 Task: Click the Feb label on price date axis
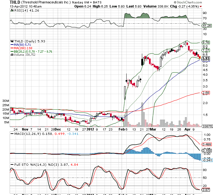(122, 129)
